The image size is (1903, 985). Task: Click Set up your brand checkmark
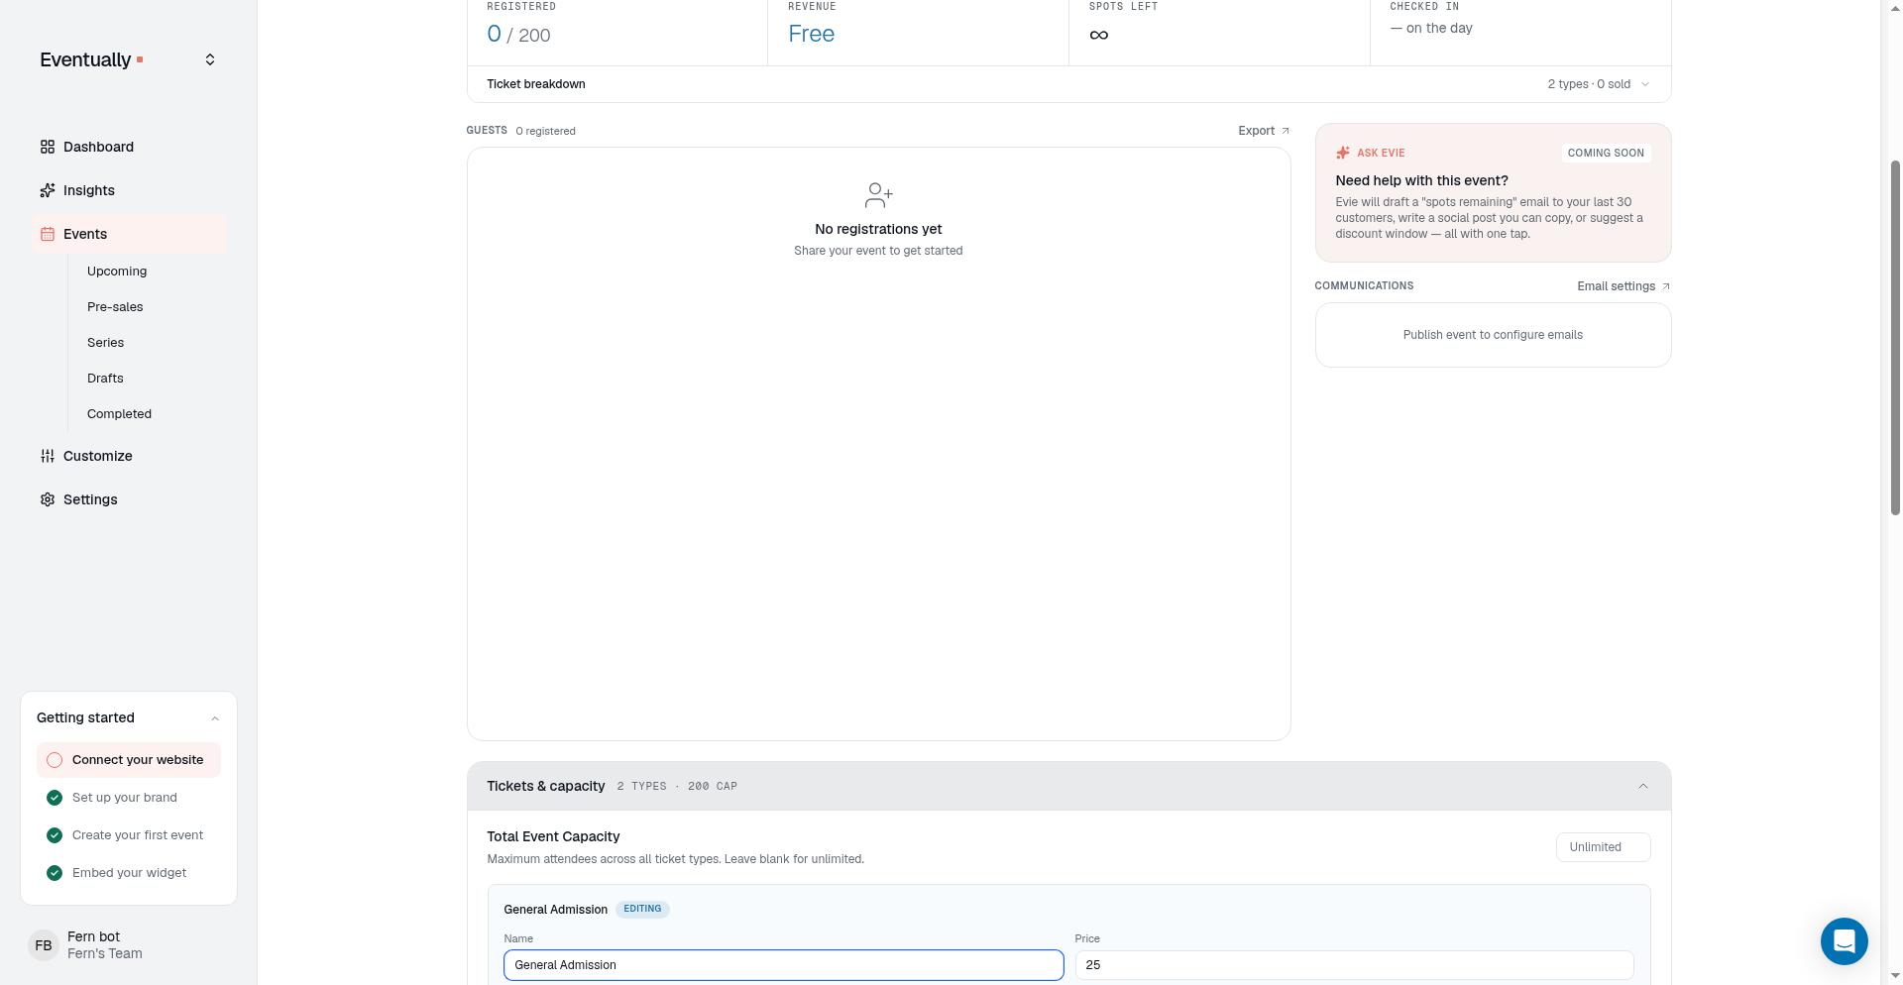pyautogui.click(x=55, y=798)
